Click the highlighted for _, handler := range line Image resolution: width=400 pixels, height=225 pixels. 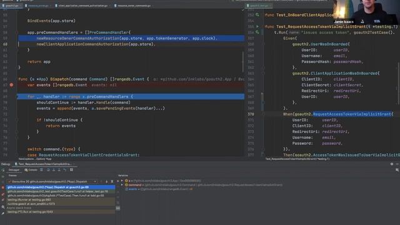point(131,97)
